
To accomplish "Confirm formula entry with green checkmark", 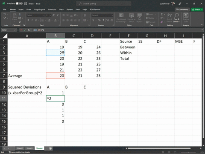I will pyautogui.click(x=25, y=30).
